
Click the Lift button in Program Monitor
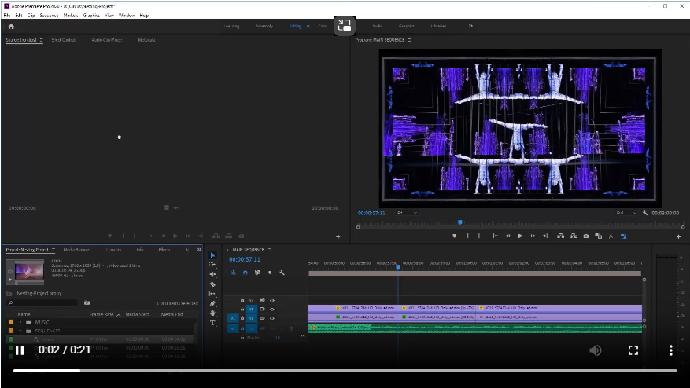point(561,236)
